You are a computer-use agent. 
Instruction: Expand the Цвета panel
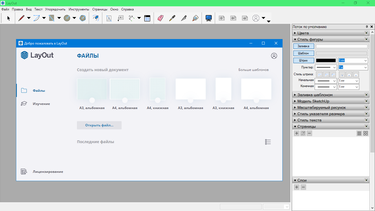coord(331,33)
